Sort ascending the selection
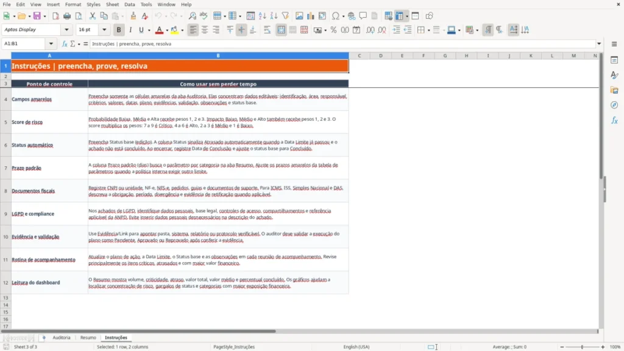The image size is (624, 351). pos(262,16)
